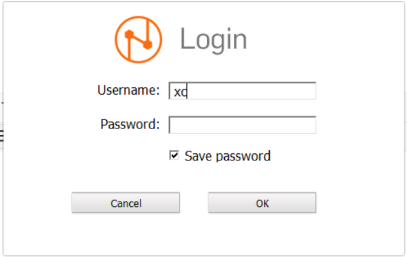Click the 'x' character in Username field
Image resolution: width=407 pixels, height=257 pixels.
point(177,93)
